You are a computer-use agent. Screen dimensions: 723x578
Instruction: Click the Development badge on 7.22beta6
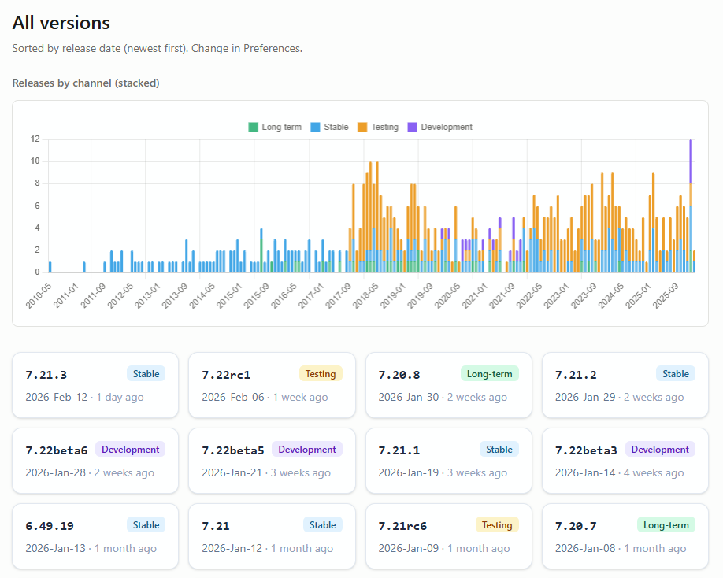[131, 450]
